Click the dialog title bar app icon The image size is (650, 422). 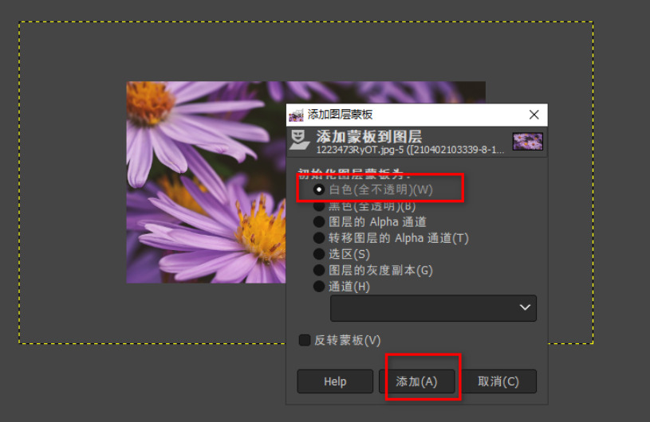[x=296, y=115]
